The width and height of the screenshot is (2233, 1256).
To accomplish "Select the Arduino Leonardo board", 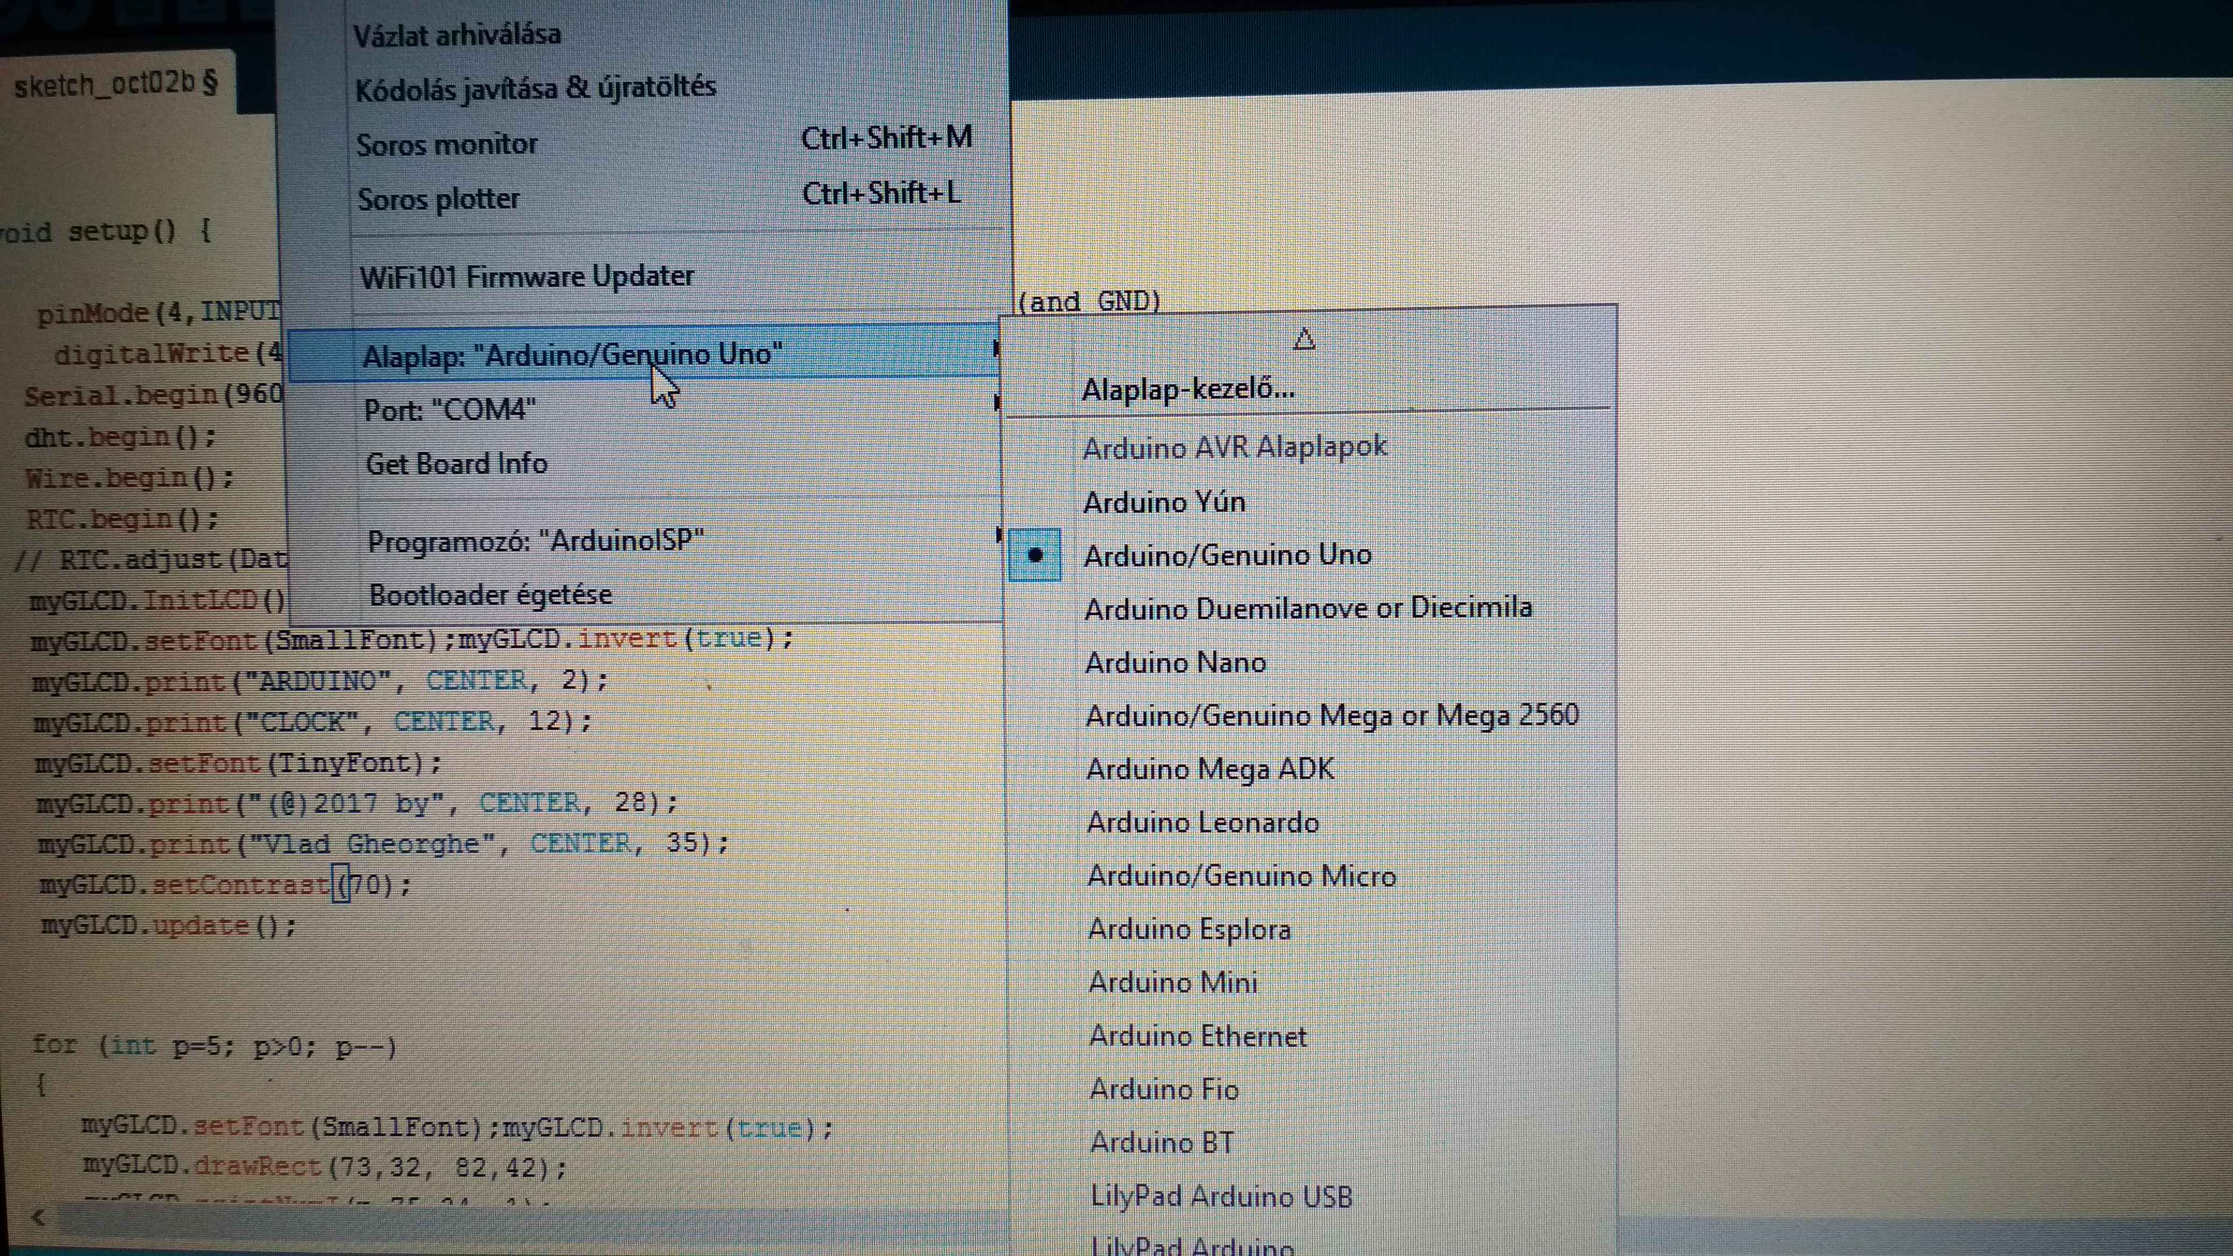I will (x=1203, y=822).
